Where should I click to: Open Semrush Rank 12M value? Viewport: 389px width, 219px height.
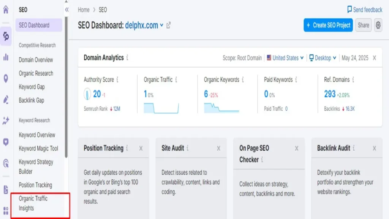(x=117, y=109)
